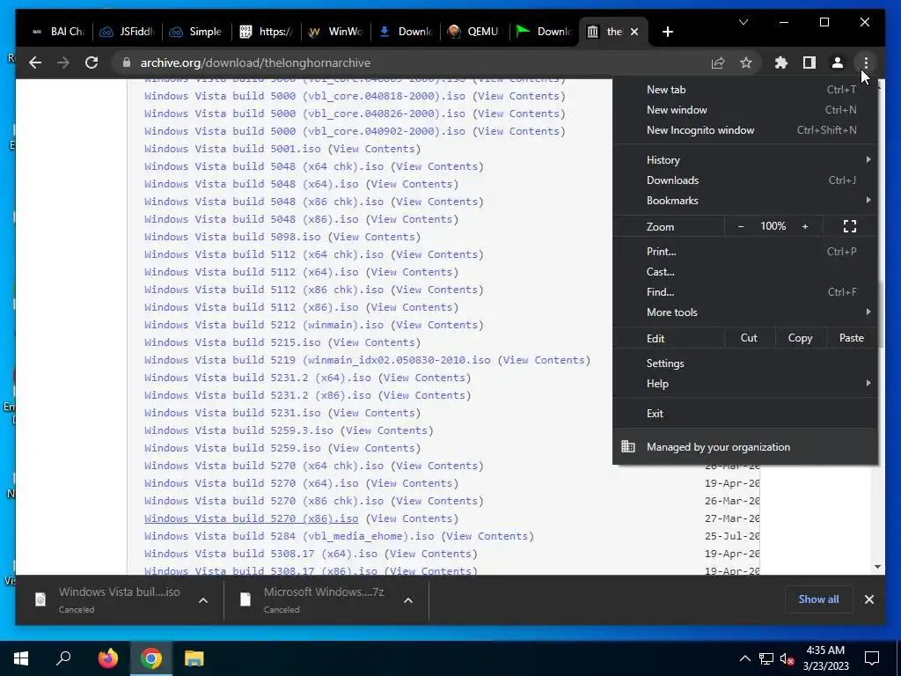The height and width of the screenshot is (676, 901).
Task: Open File Explorer from the taskbar
Action: [194, 658]
